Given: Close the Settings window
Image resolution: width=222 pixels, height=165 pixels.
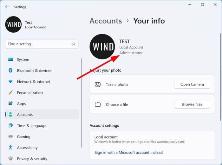Looking at the screenshot, I should pos(215,4).
